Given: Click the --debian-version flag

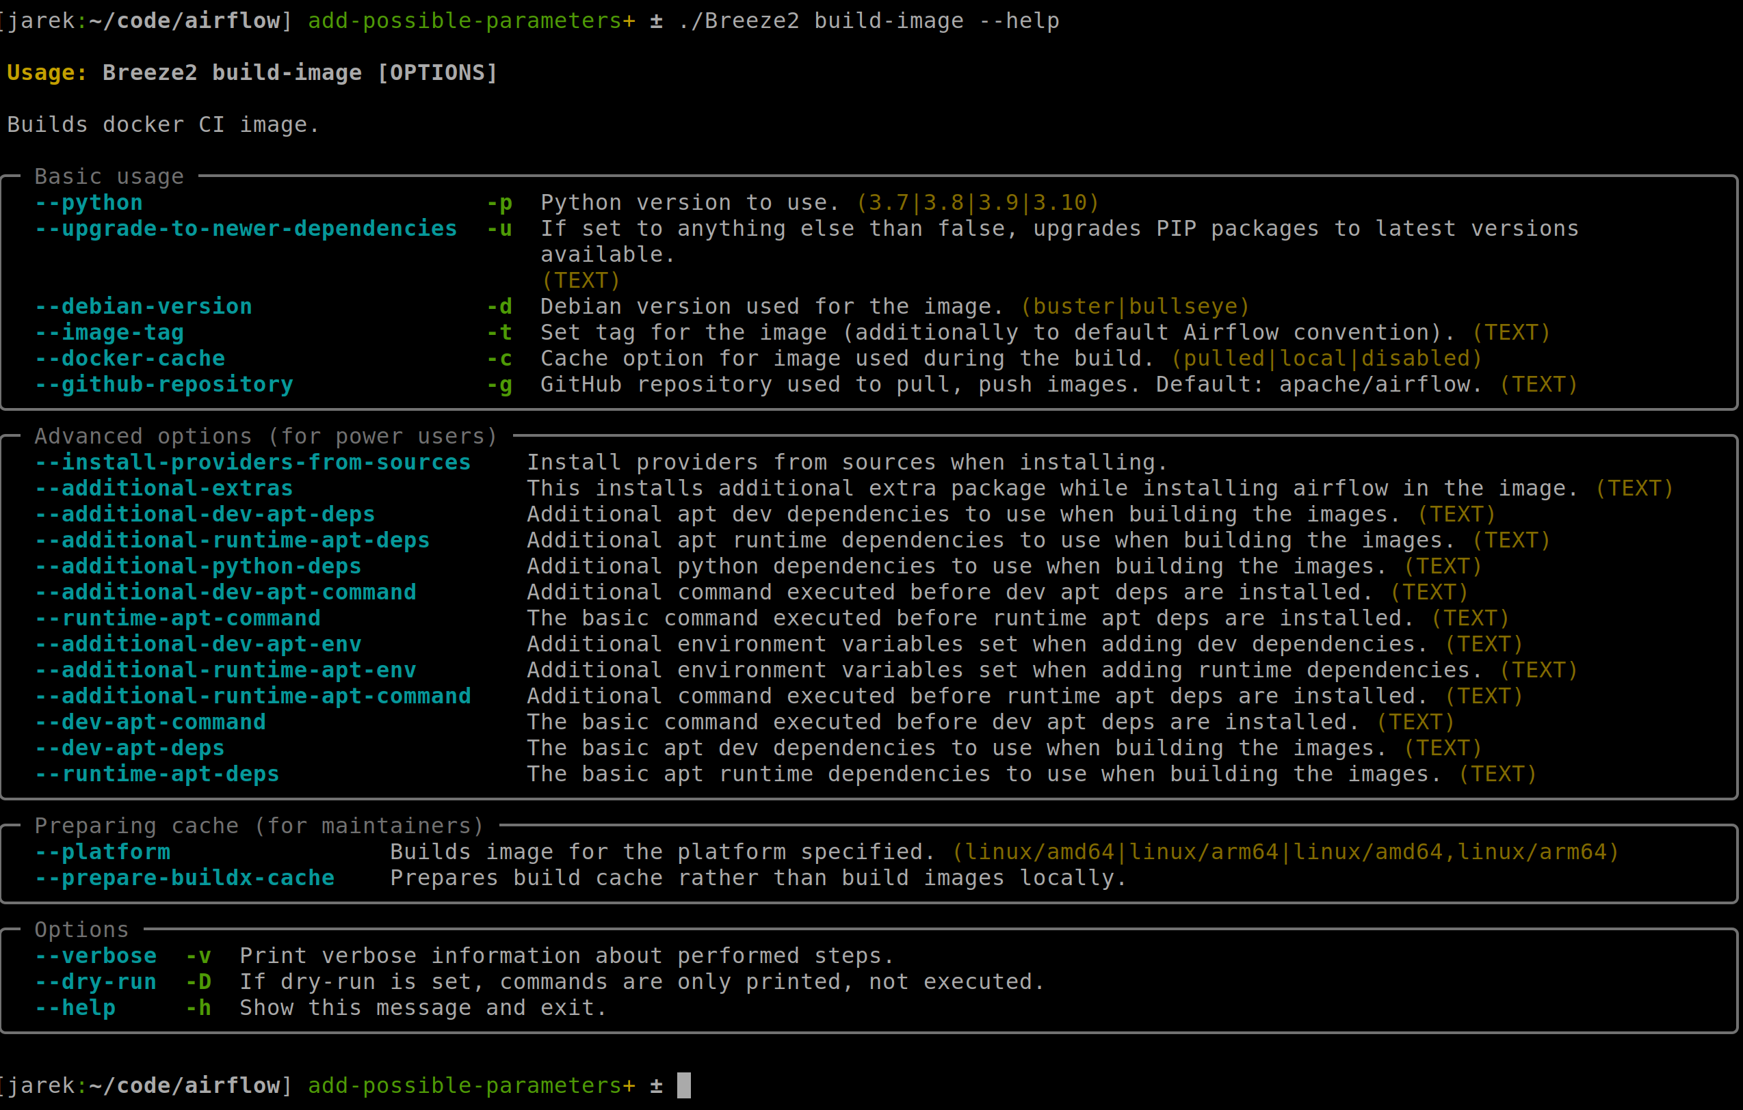Looking at the screenshot, I should (x=144, y=307).
